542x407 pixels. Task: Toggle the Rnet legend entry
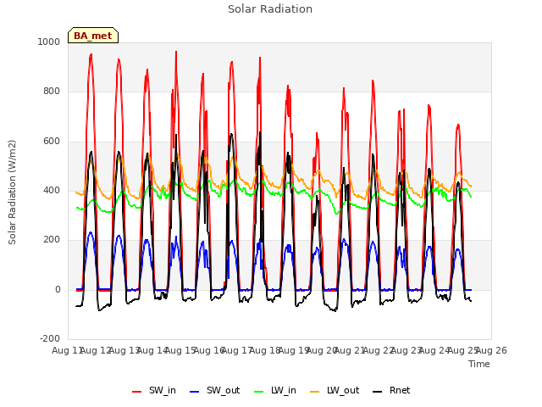point(391,391)
